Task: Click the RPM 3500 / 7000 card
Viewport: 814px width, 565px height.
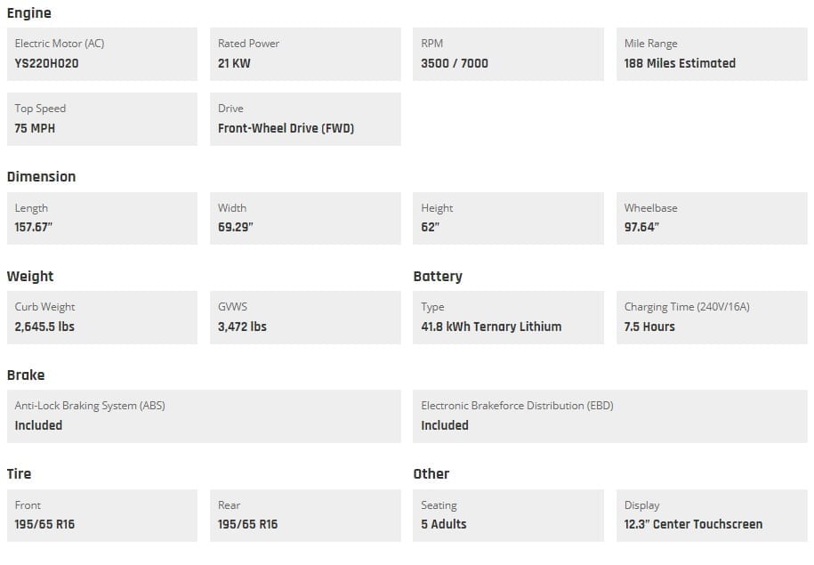Action: pyautogui.click(x=508, y=54)
